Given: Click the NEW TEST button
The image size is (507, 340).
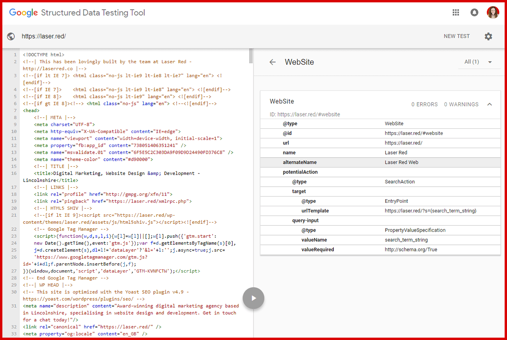Looking at the screenshot, I should [x=457, y=36].
